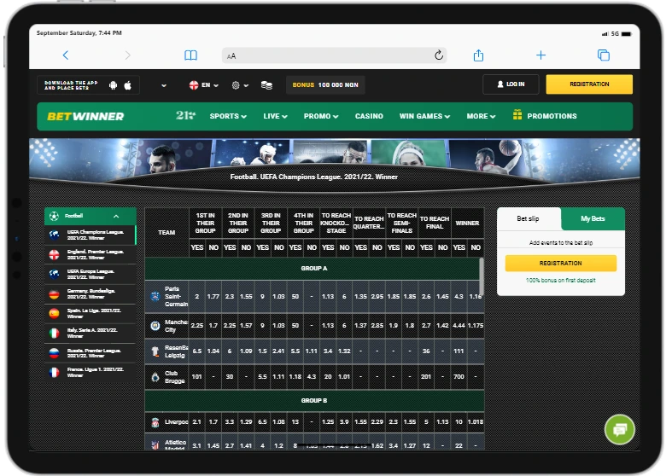Show all tabs overview icon
The height and width of the screenshot is (476, 666).
[604, 55]
